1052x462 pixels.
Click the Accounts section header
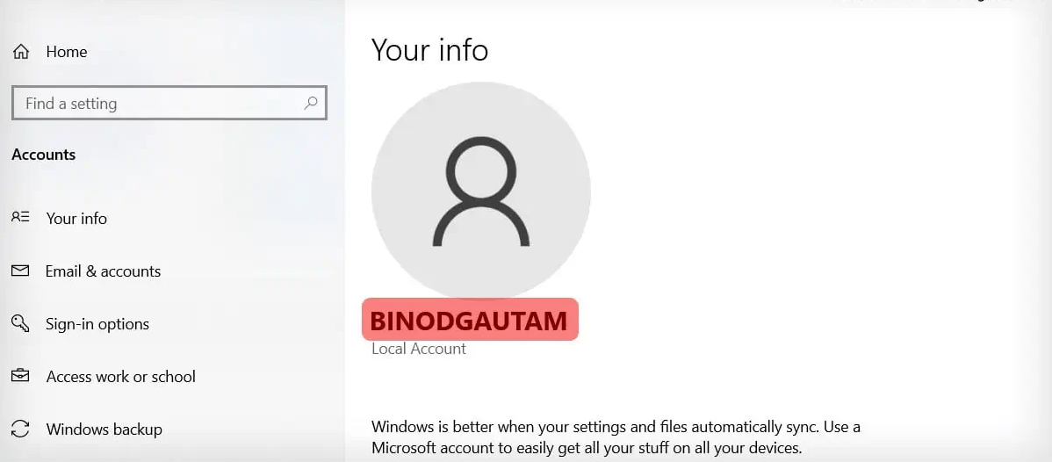point(44,155)
